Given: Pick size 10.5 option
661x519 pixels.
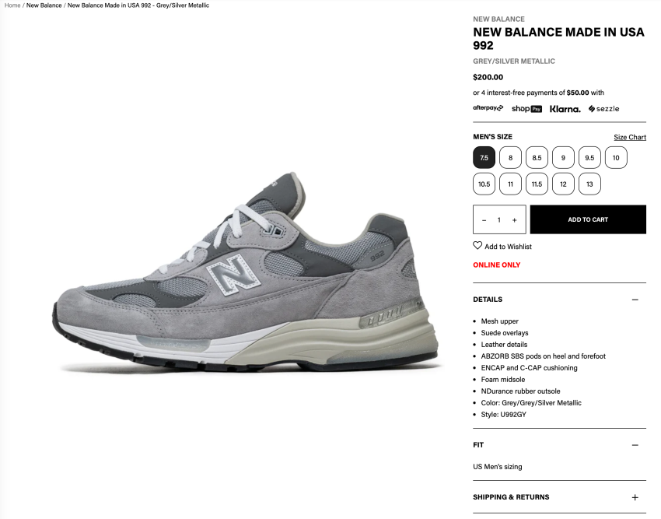Looking at the screenshot, I should pos(484,184).
